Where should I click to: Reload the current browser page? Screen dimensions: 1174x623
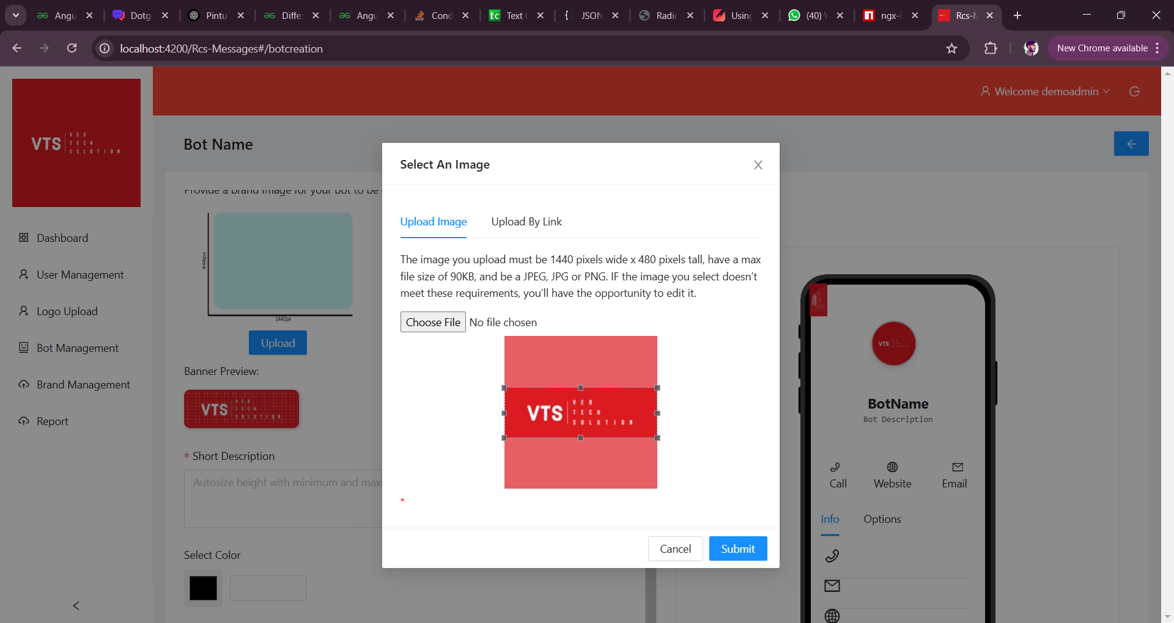[72, 48]
